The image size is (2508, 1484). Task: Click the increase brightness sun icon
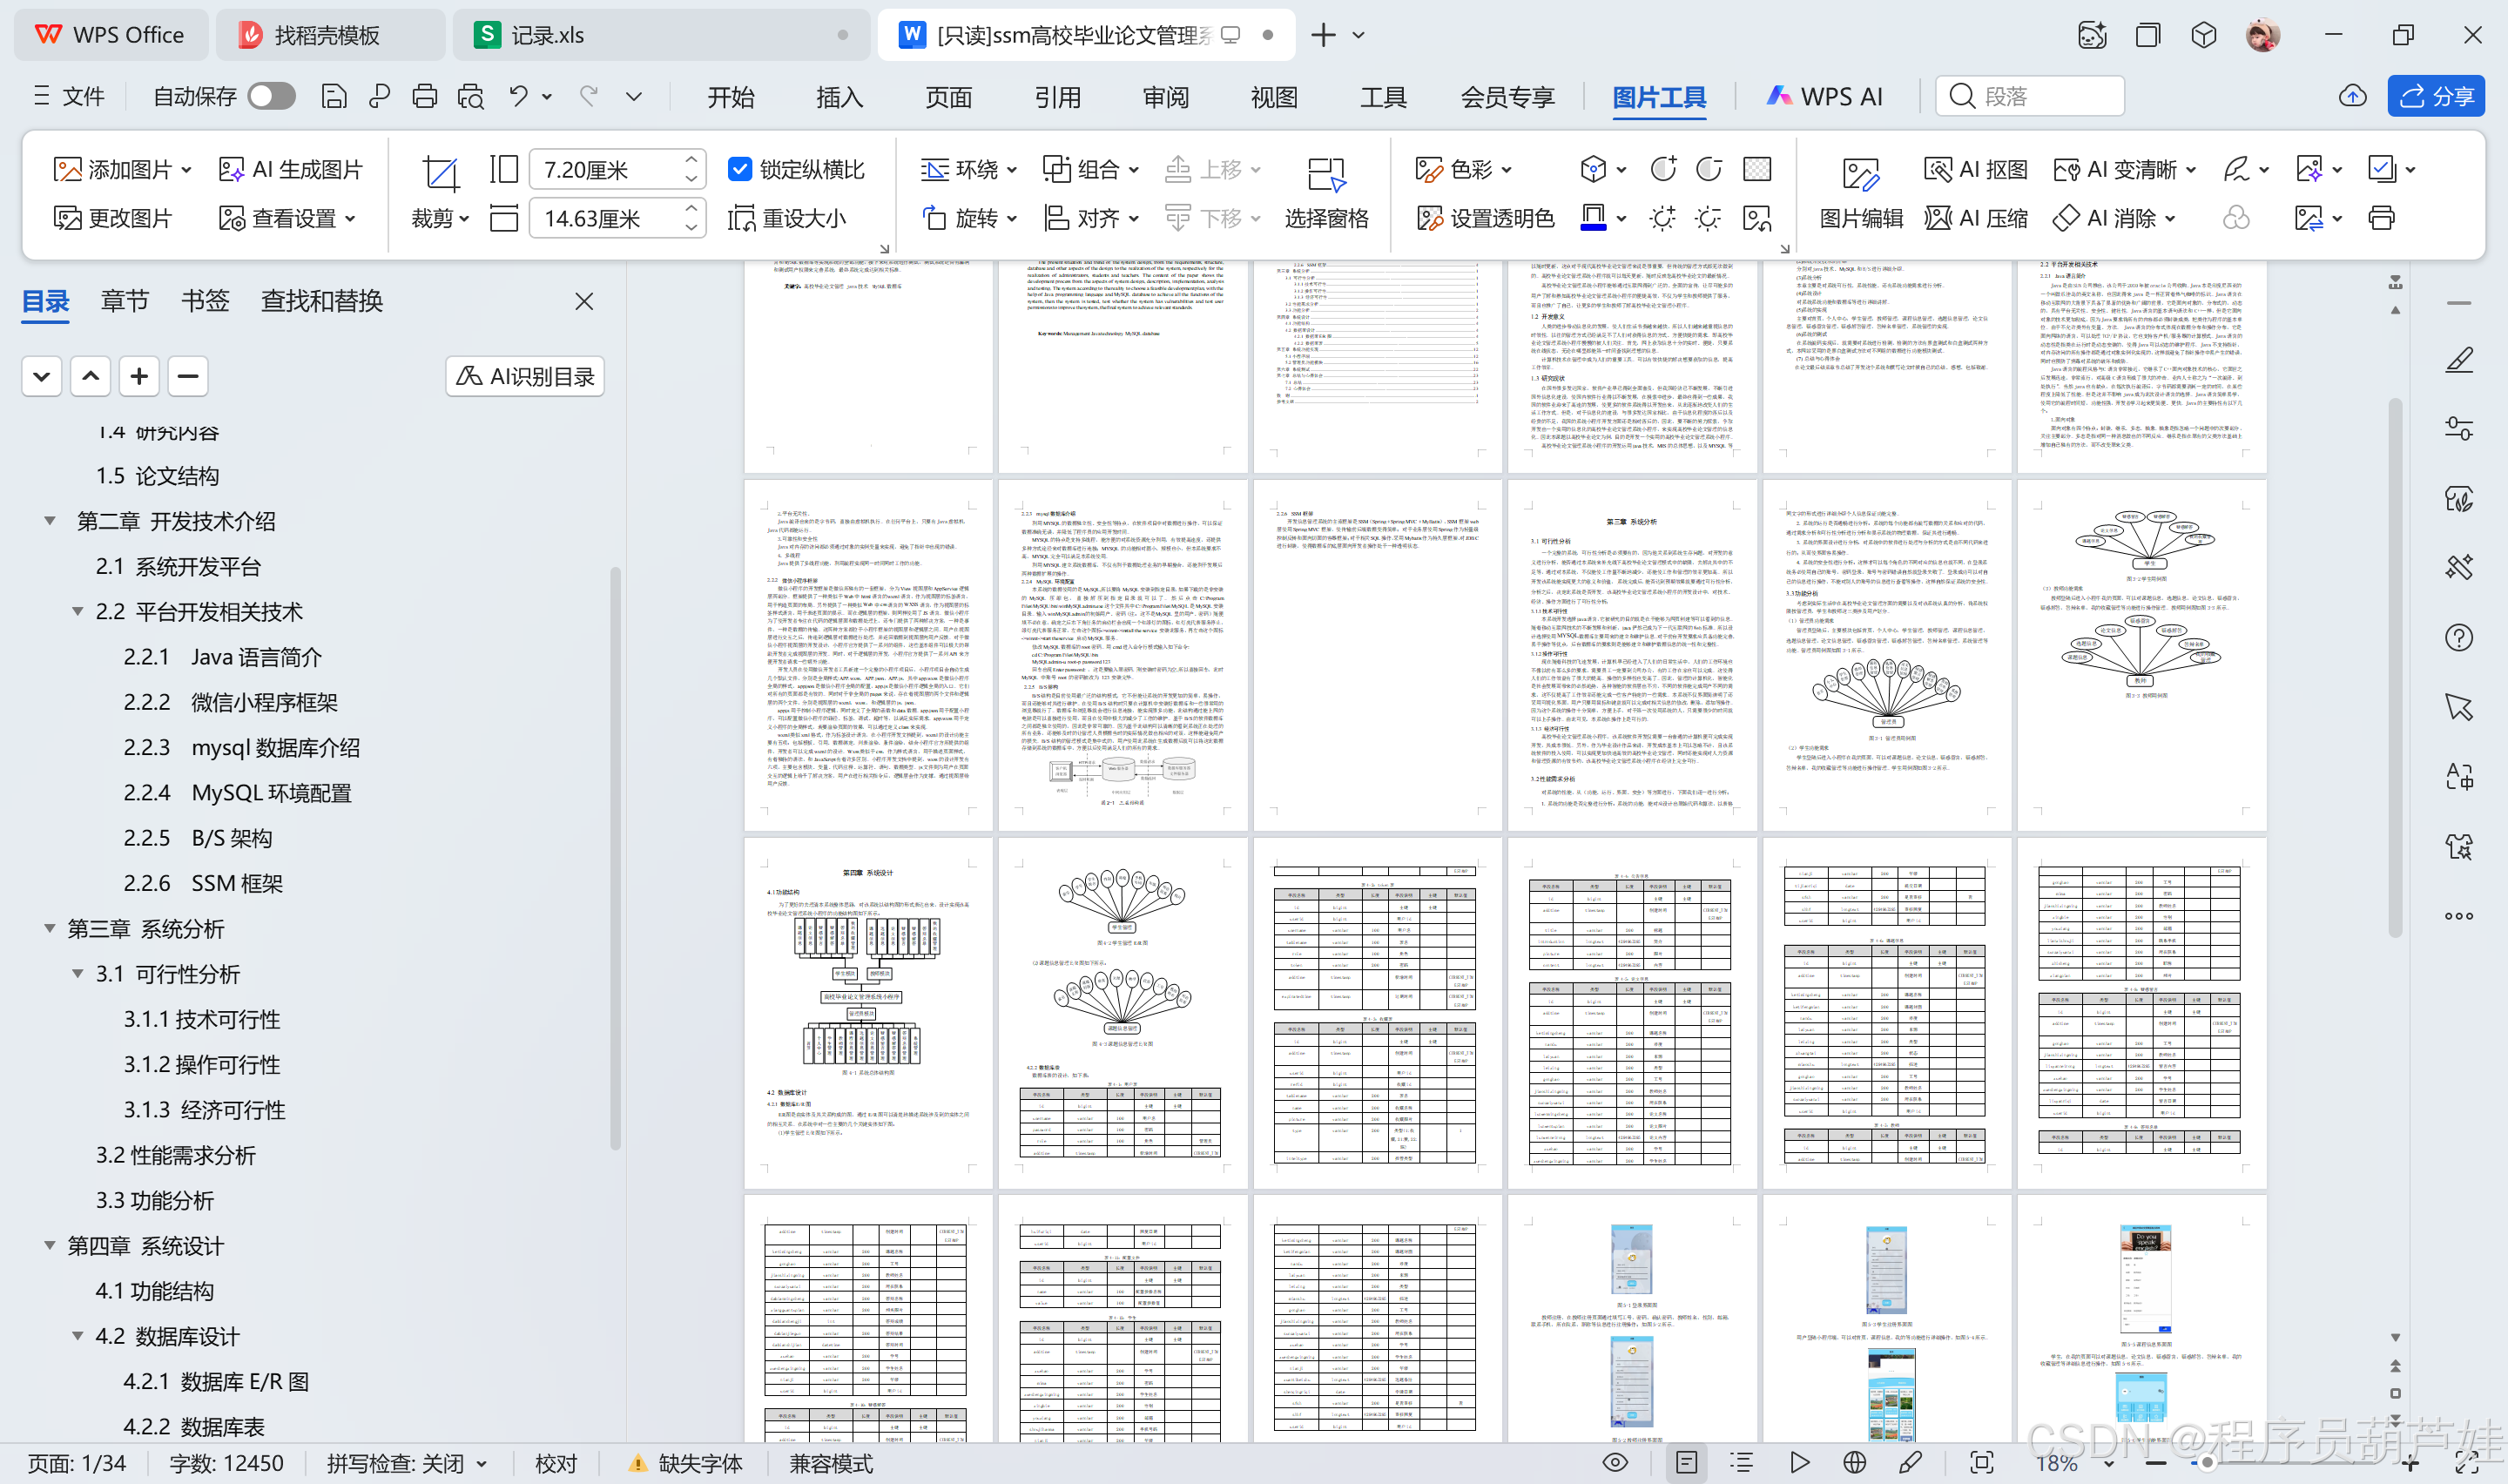point(1662,218)
